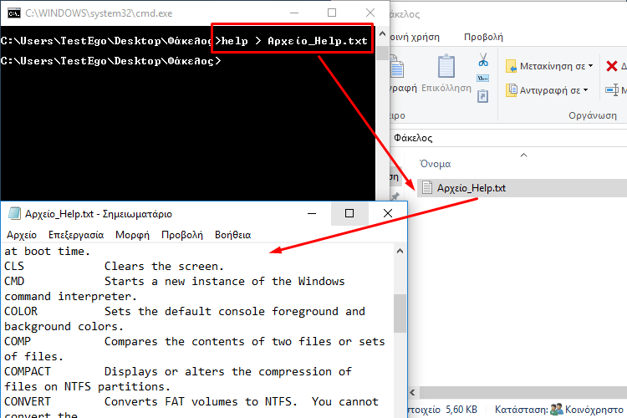627x418 pixels.
Task: Open the Βοήθεια menu in Notepad
Action: [232, 235]
